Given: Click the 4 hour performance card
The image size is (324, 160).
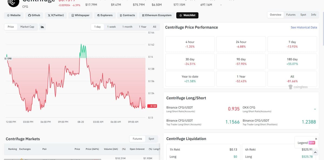Looking at the screenshot, I should coord(190,44).
